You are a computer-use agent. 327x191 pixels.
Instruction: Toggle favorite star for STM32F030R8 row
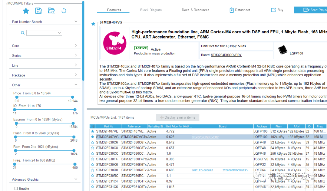point(92,170)
